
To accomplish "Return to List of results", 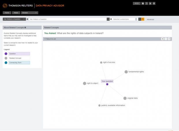I will click(x=50, y=39).
